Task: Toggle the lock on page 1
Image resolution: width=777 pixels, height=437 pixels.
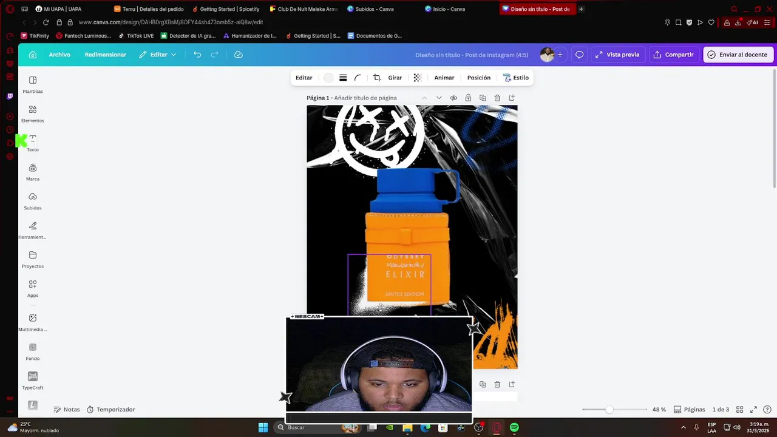Action: 468,98
